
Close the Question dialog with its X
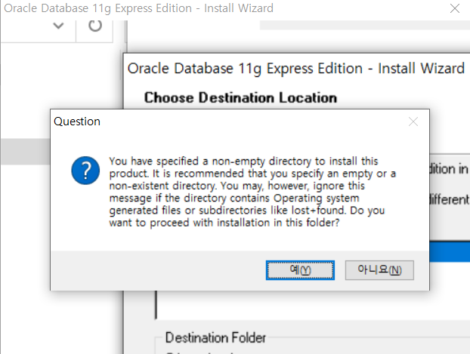pos(413,122)
